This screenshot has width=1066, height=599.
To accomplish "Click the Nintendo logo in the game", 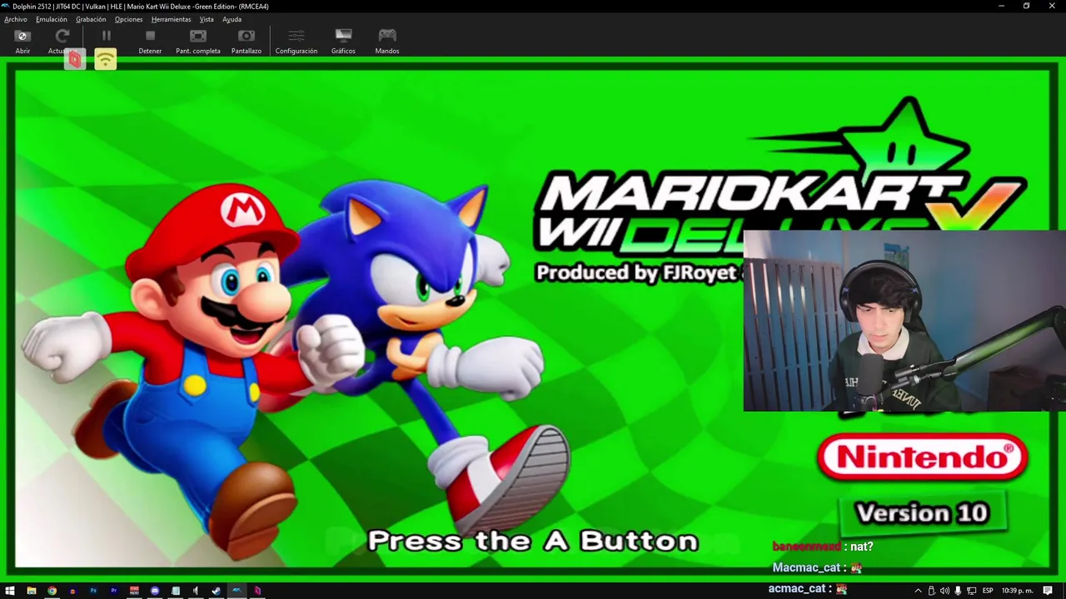I will coord(923,457).
